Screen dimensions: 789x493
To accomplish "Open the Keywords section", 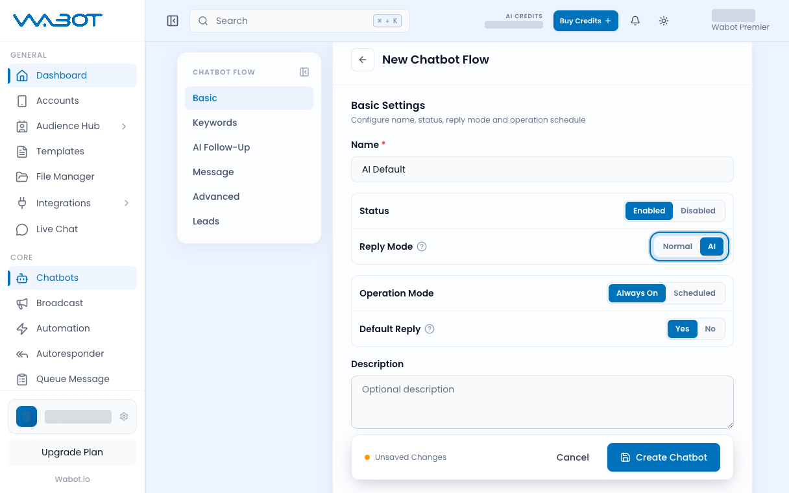I will point(249,123).
